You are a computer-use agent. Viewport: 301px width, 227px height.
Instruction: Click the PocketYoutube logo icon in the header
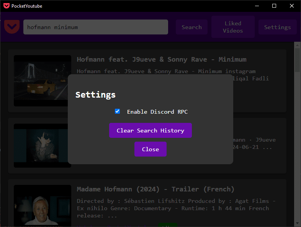(12, 27)
